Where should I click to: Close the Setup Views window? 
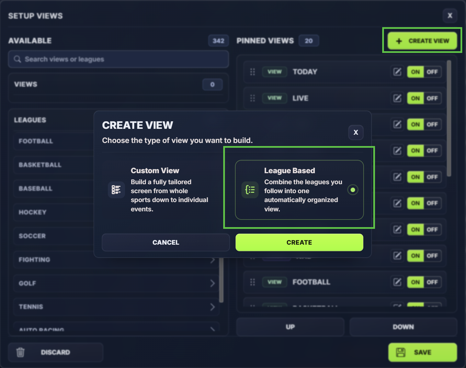450,15
